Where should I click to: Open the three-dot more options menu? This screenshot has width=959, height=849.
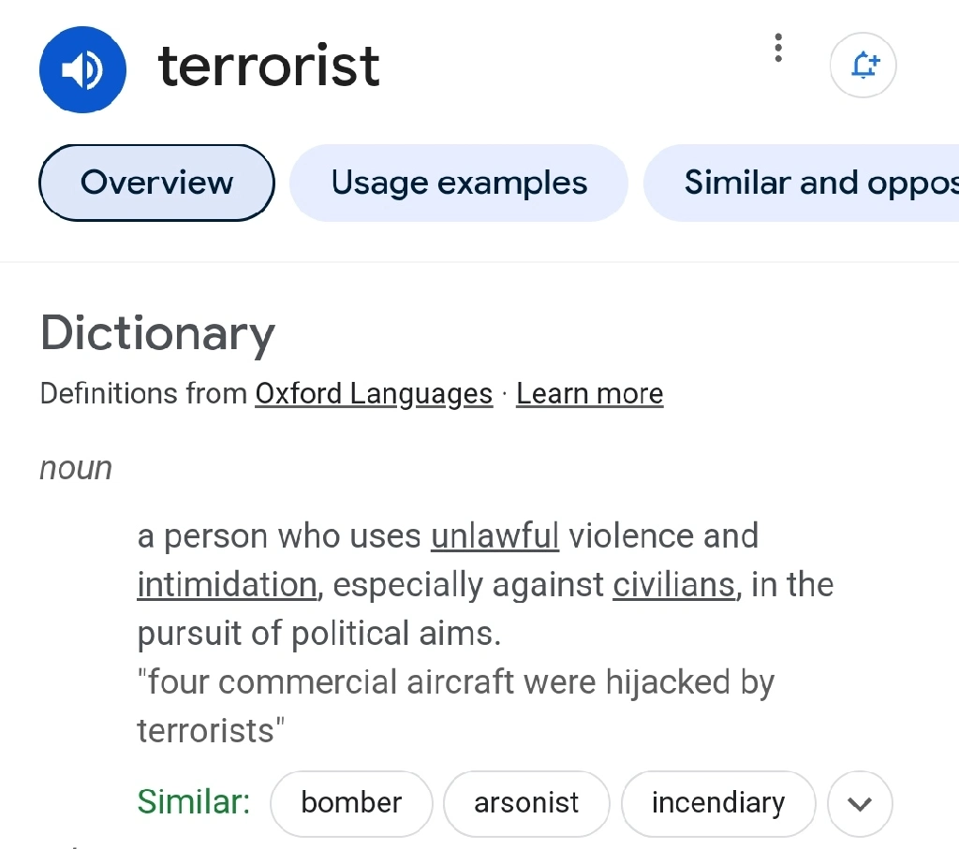click(x=778, y=48)
